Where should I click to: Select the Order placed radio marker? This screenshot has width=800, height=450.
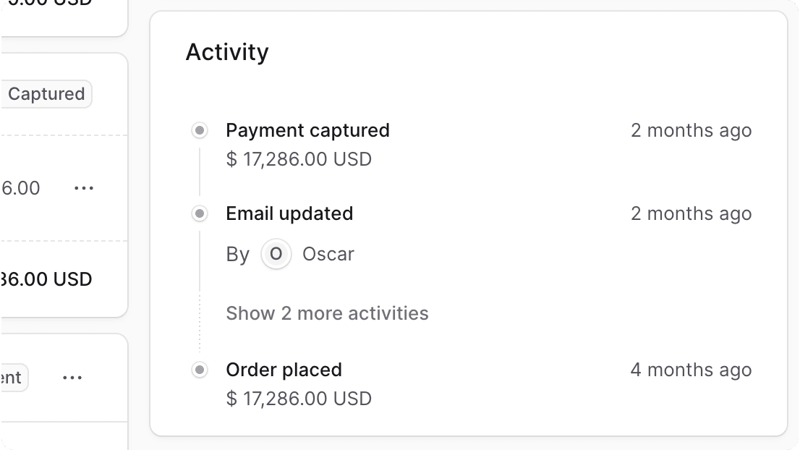pyautogui.click(x=199, y=370)
